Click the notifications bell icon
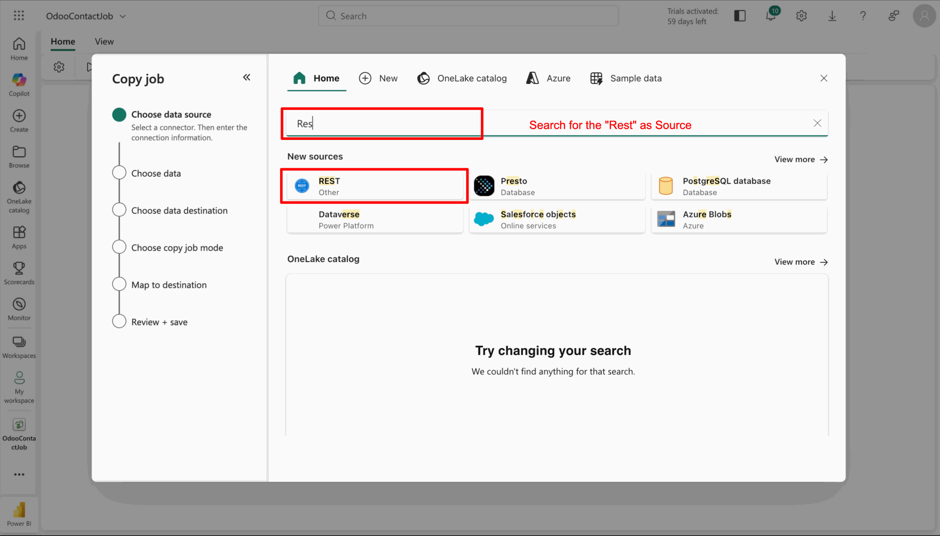The height and width of the screenshot is (536, 940). click(771, 16)
